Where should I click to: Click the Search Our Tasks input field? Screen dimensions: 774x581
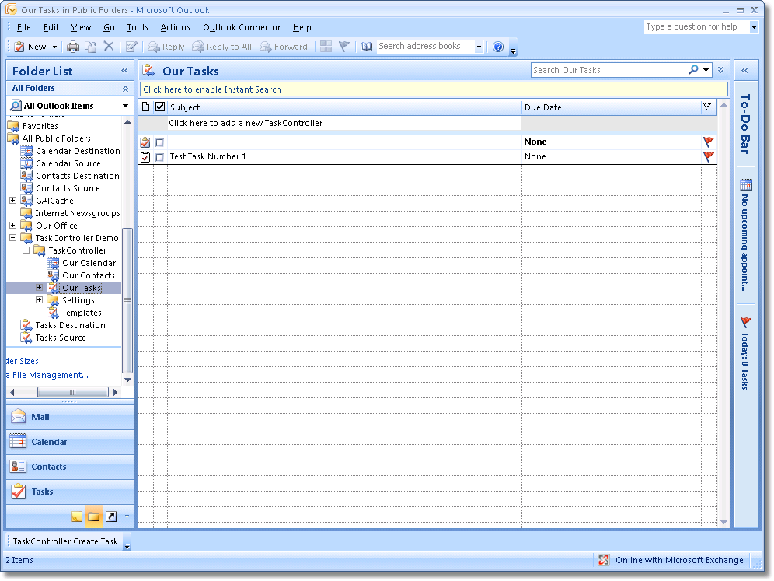[608, 70]
